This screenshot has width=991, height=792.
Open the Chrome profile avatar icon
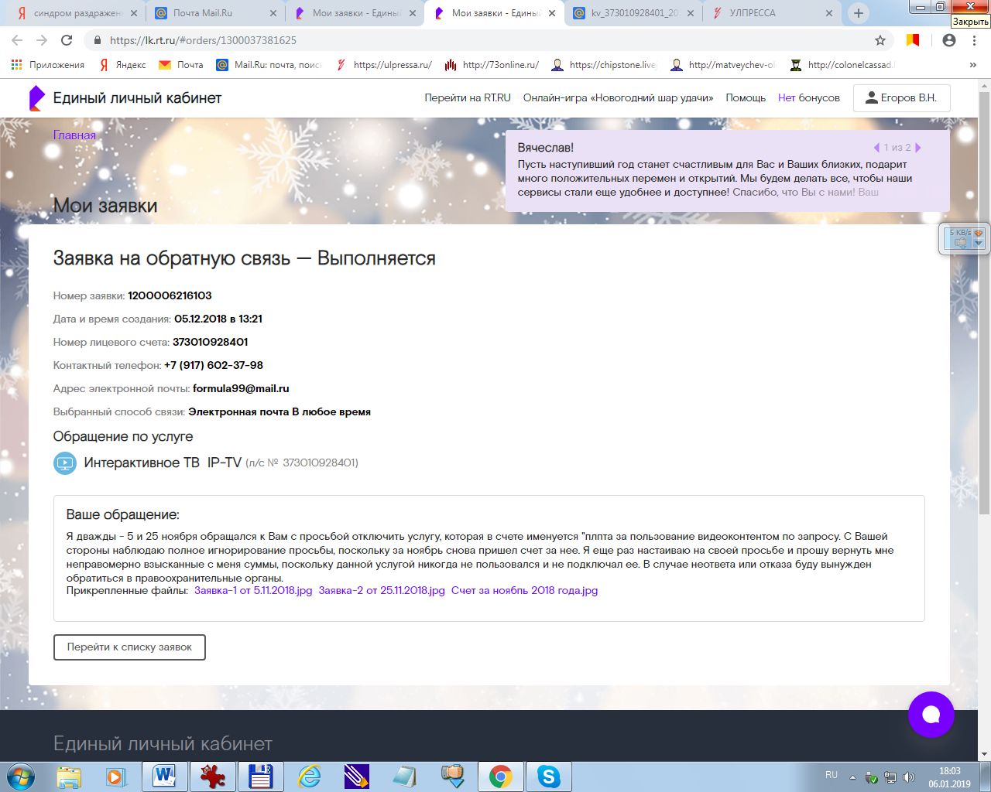pyautogui.click(x=949, y=40)
